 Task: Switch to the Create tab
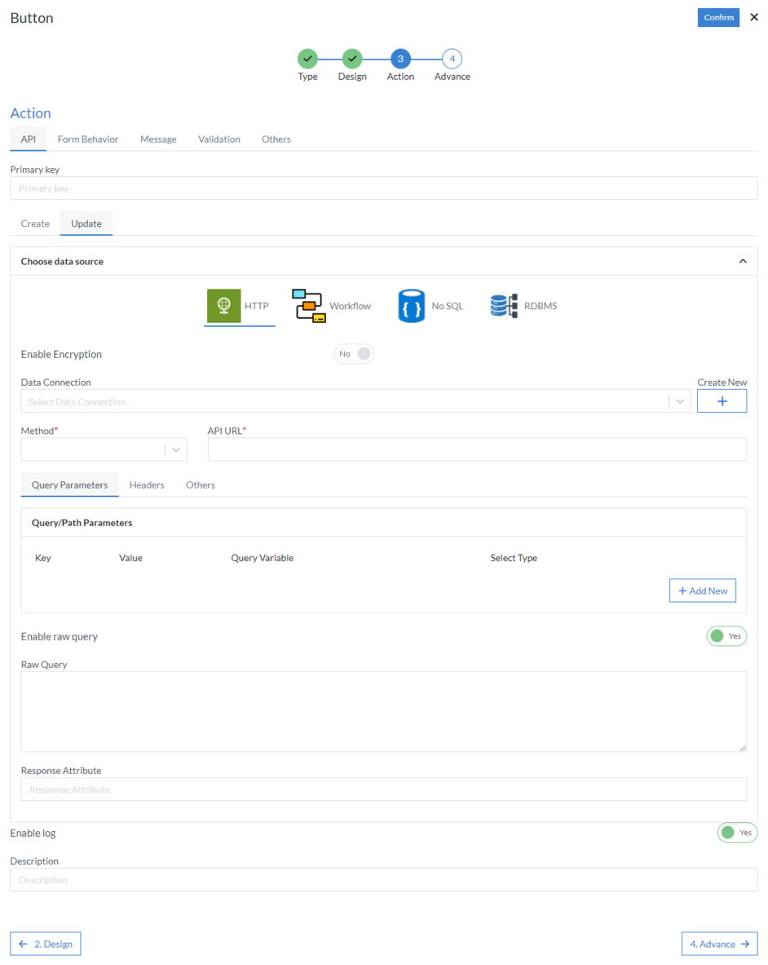click(x=34, y=223)
